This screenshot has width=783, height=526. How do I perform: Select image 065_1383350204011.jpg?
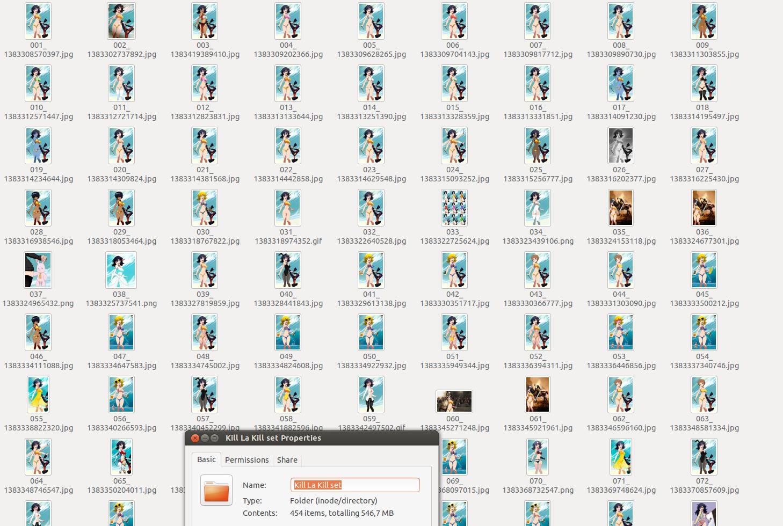tap(121, 457)
